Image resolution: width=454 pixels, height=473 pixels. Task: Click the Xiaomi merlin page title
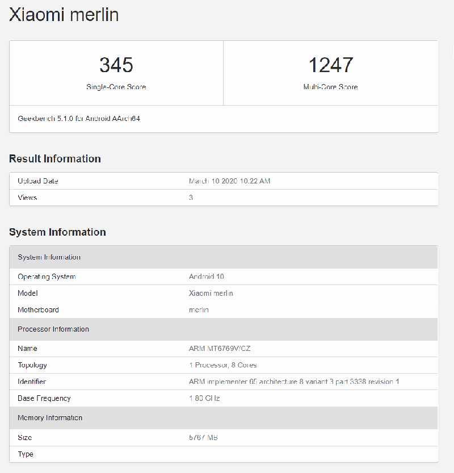(64, 15)
